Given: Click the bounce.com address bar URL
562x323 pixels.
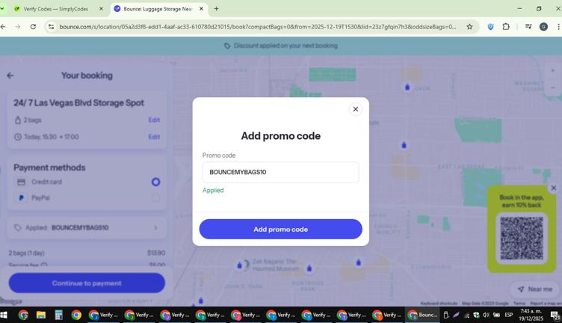Looking at the screenshot, I should click(x=258, y=27).
